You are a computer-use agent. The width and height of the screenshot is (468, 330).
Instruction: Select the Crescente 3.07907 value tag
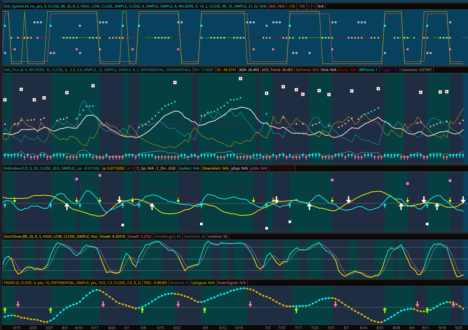tap(416, 70)
